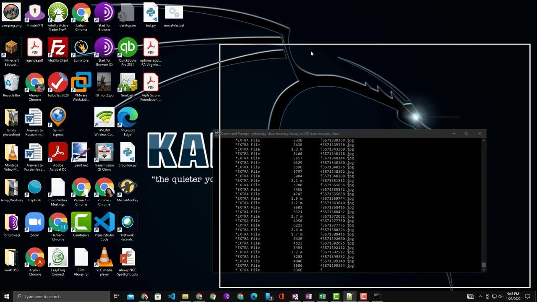The image size is (537, 302).
Task: Select moveFiles.bat batch file icon
Action: (174, 15)
